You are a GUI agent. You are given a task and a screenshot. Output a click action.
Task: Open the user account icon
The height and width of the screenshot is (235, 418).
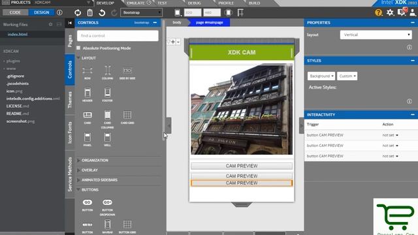(413, 12)
